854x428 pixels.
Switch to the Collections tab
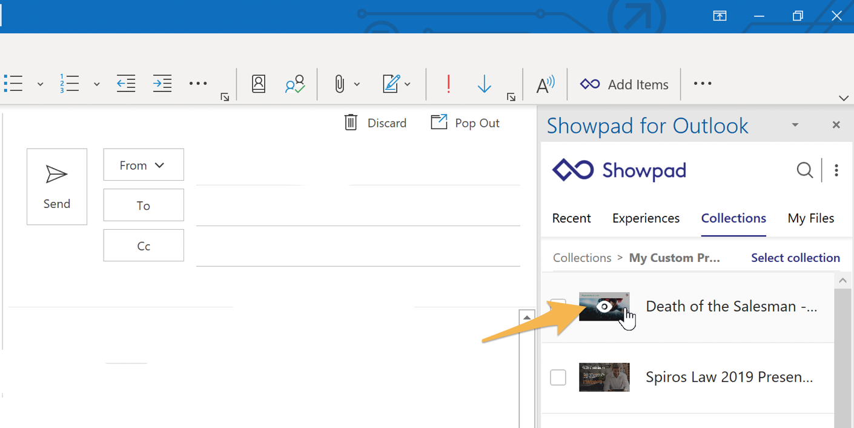733,218
